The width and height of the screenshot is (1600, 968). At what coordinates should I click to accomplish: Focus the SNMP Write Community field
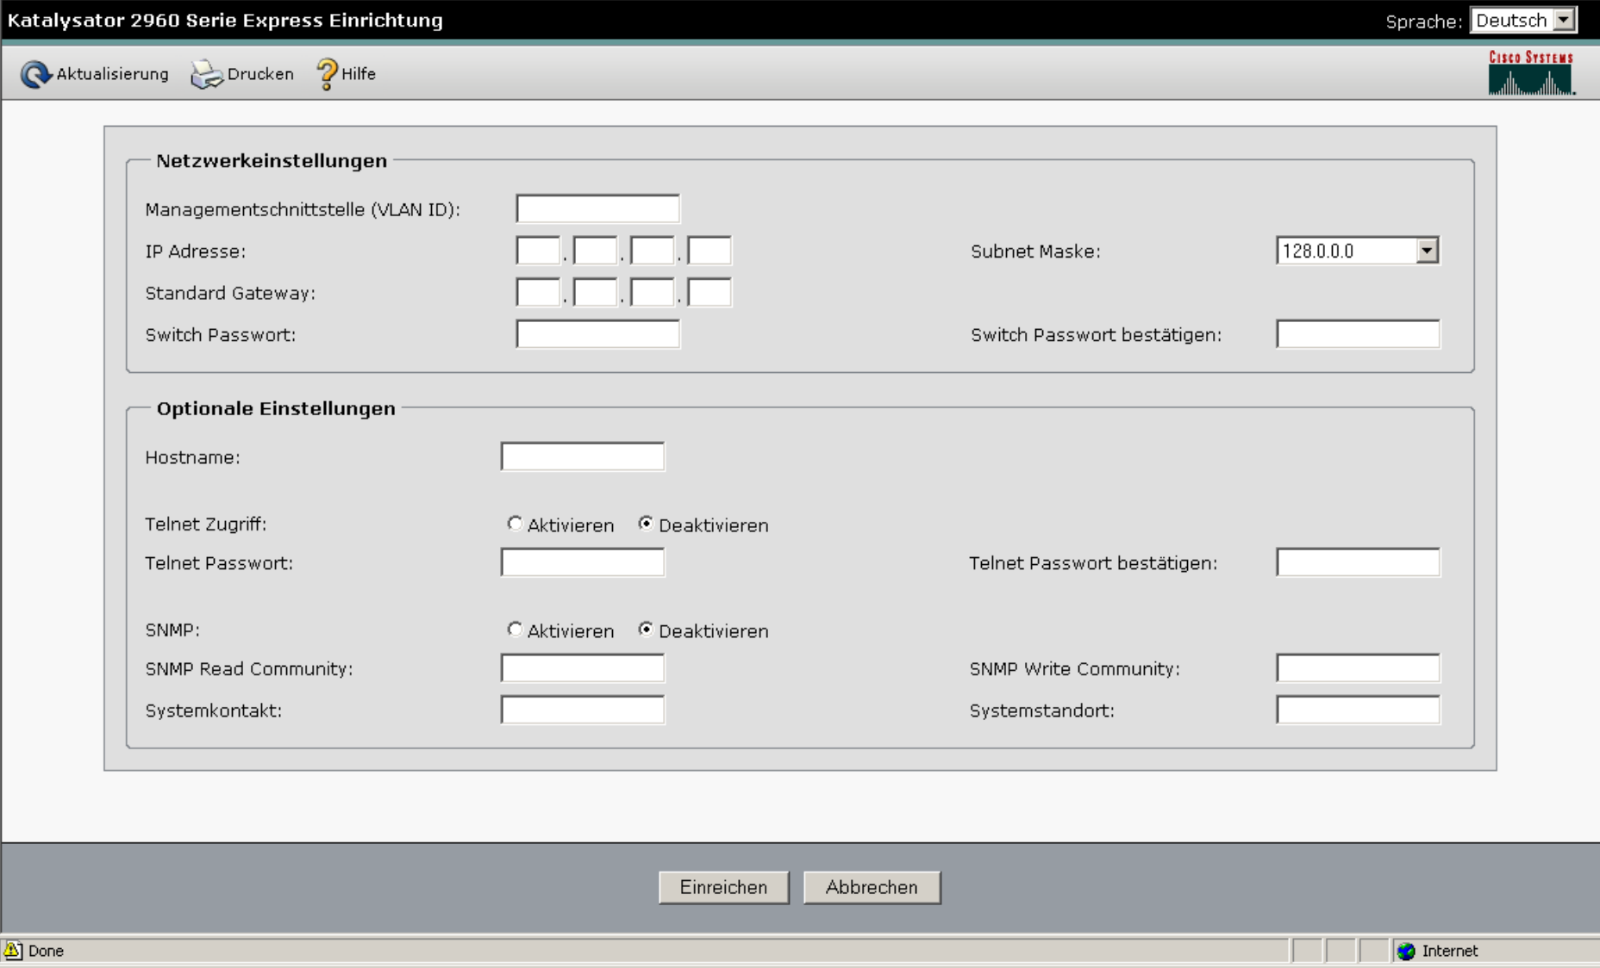(1358, 668)
